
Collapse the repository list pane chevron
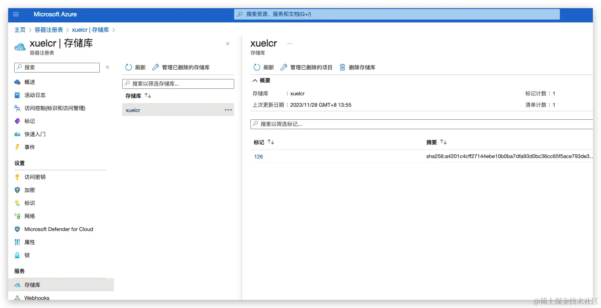coord(228,44)
